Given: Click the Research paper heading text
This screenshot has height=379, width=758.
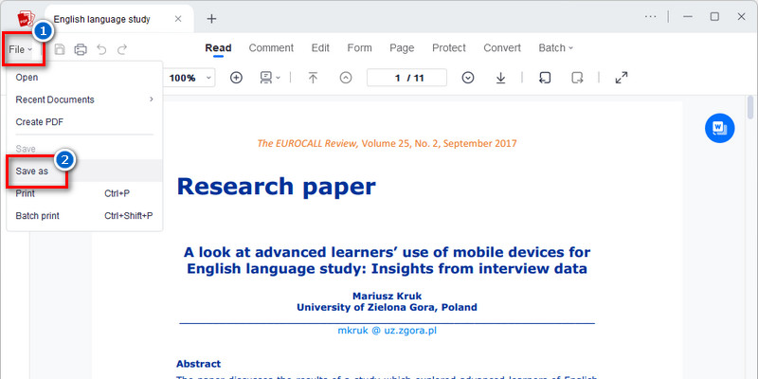Looking at the screenshot, I should tap(276, 186).
